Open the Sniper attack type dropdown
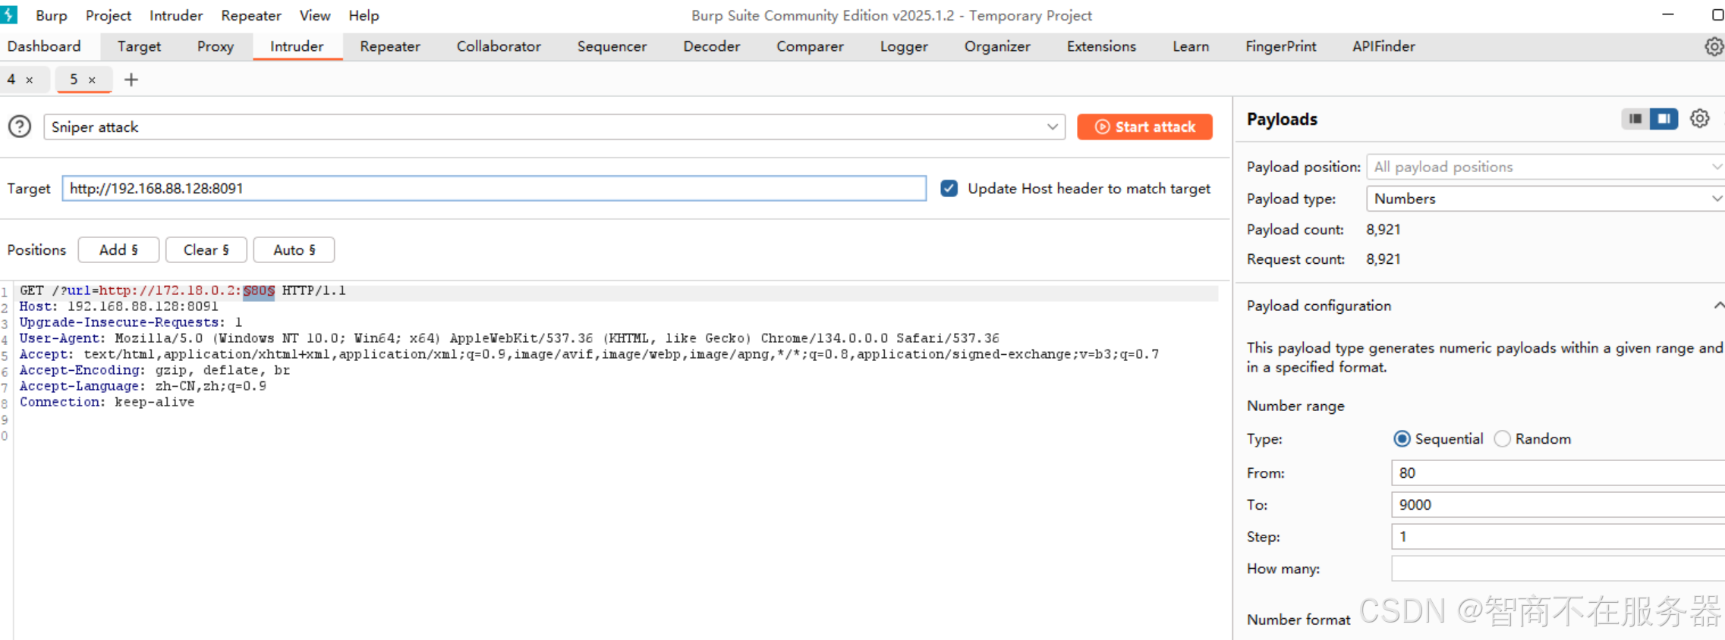 tap(555, 127)
